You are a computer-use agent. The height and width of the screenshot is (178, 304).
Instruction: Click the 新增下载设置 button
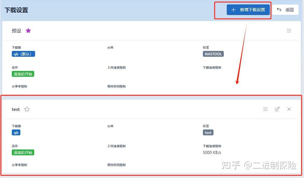point(248,10)
